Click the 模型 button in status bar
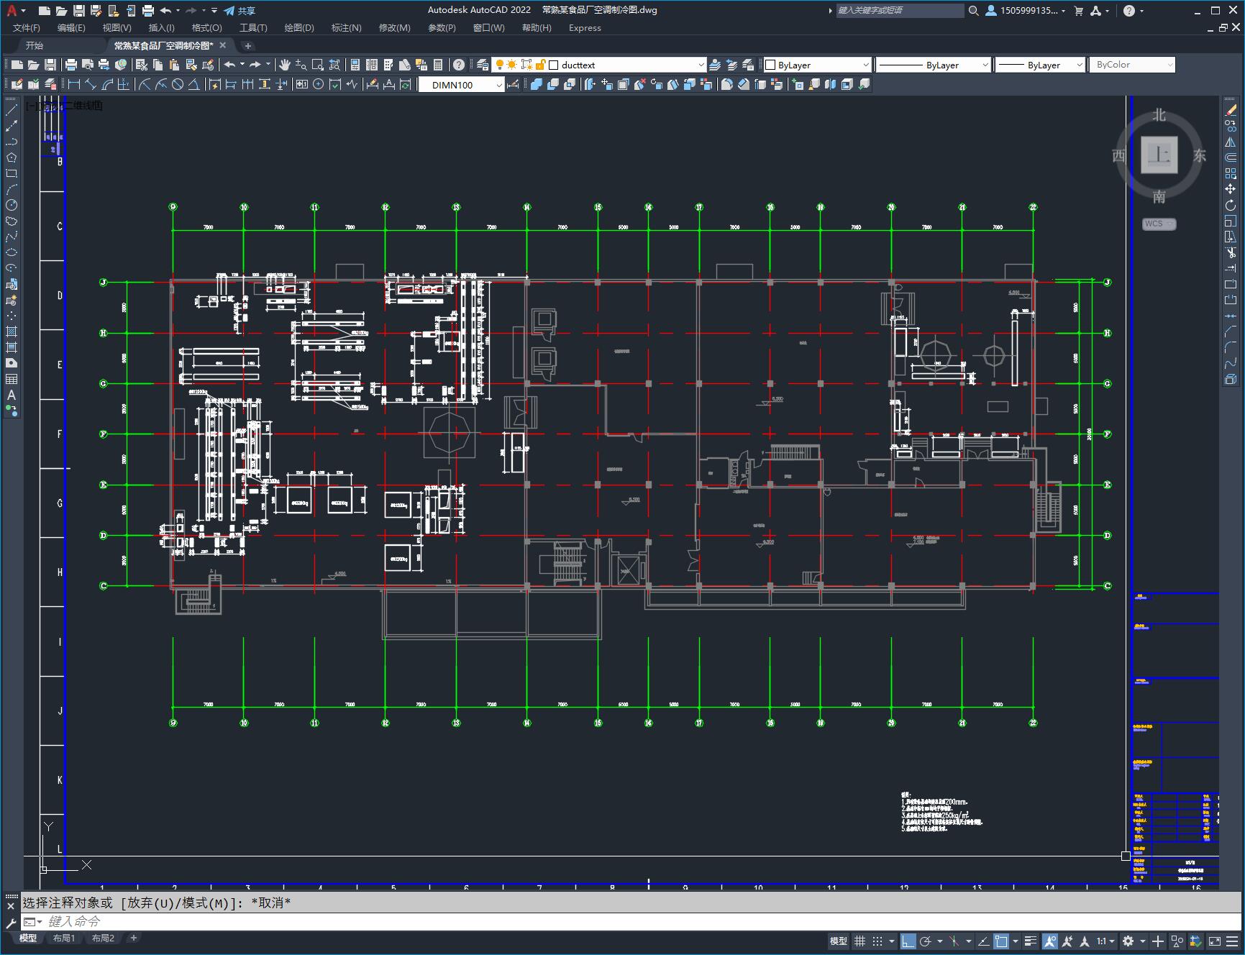1245x955 pixels. click(839, 941)
